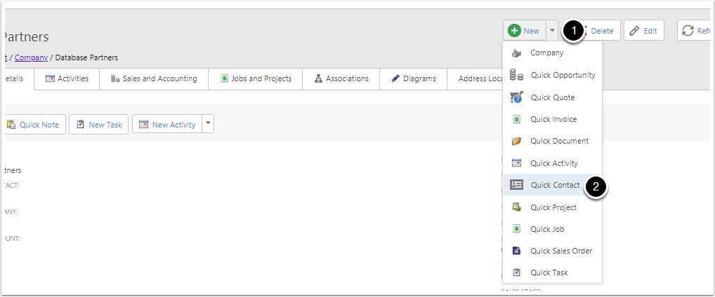Click the New Task button
Image resolution: width=715 pixels, height=297 pixels.
(98, 125)
